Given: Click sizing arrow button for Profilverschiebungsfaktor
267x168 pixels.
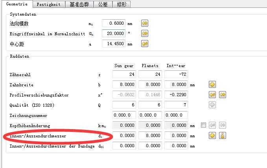Looking at the screenshot, I should click(212, 95).
